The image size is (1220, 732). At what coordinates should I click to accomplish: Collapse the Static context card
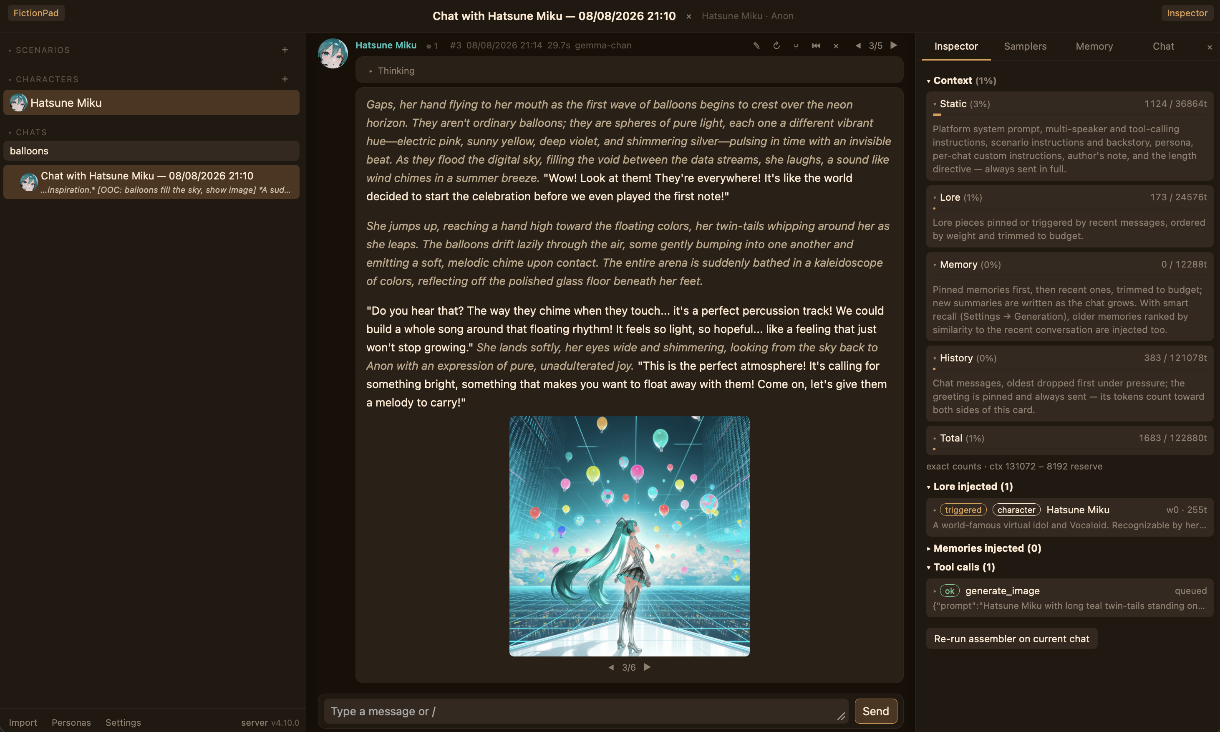[962, 103]
